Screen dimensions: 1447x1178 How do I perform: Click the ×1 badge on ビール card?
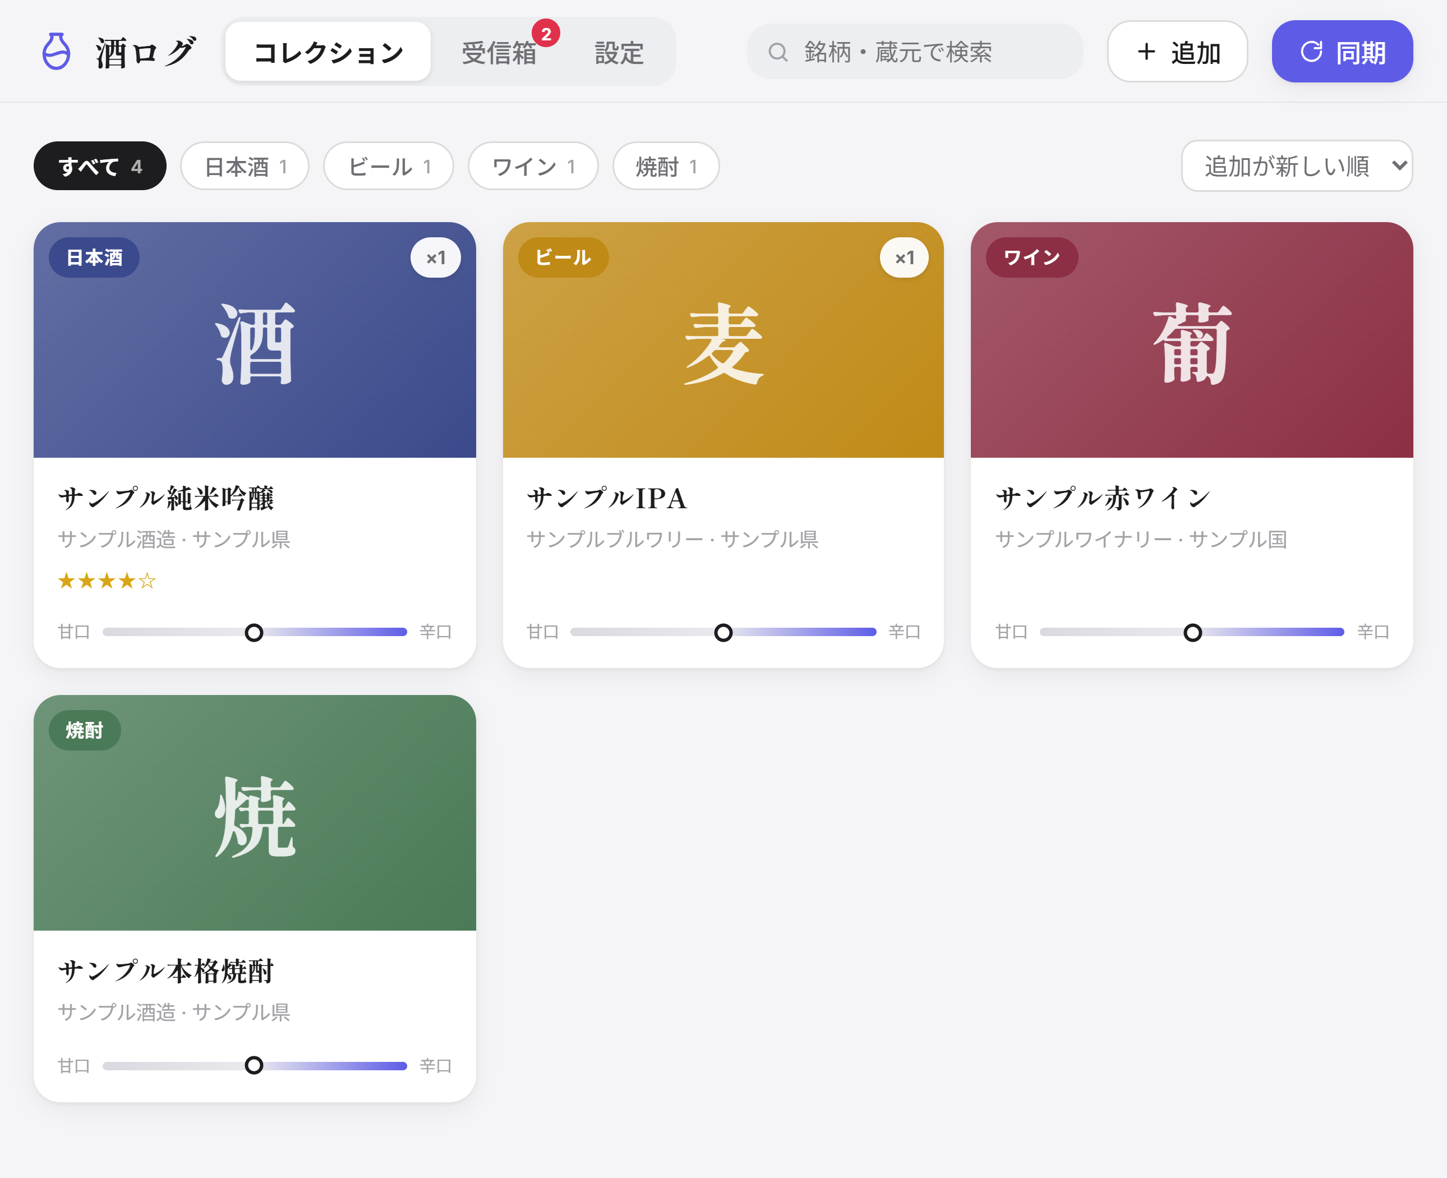[x=904, y=258]
